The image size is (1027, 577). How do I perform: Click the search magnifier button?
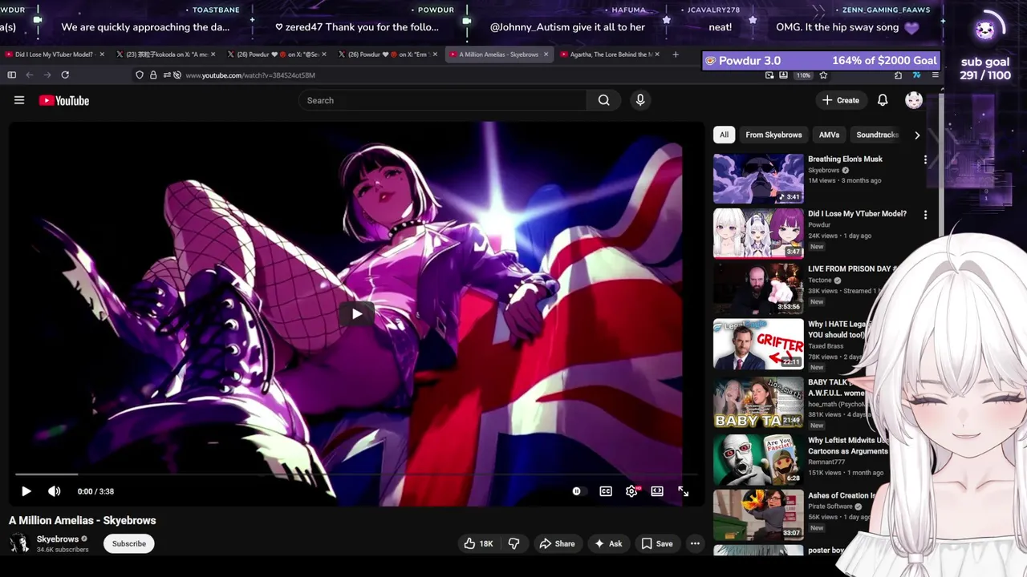(603, 100)
